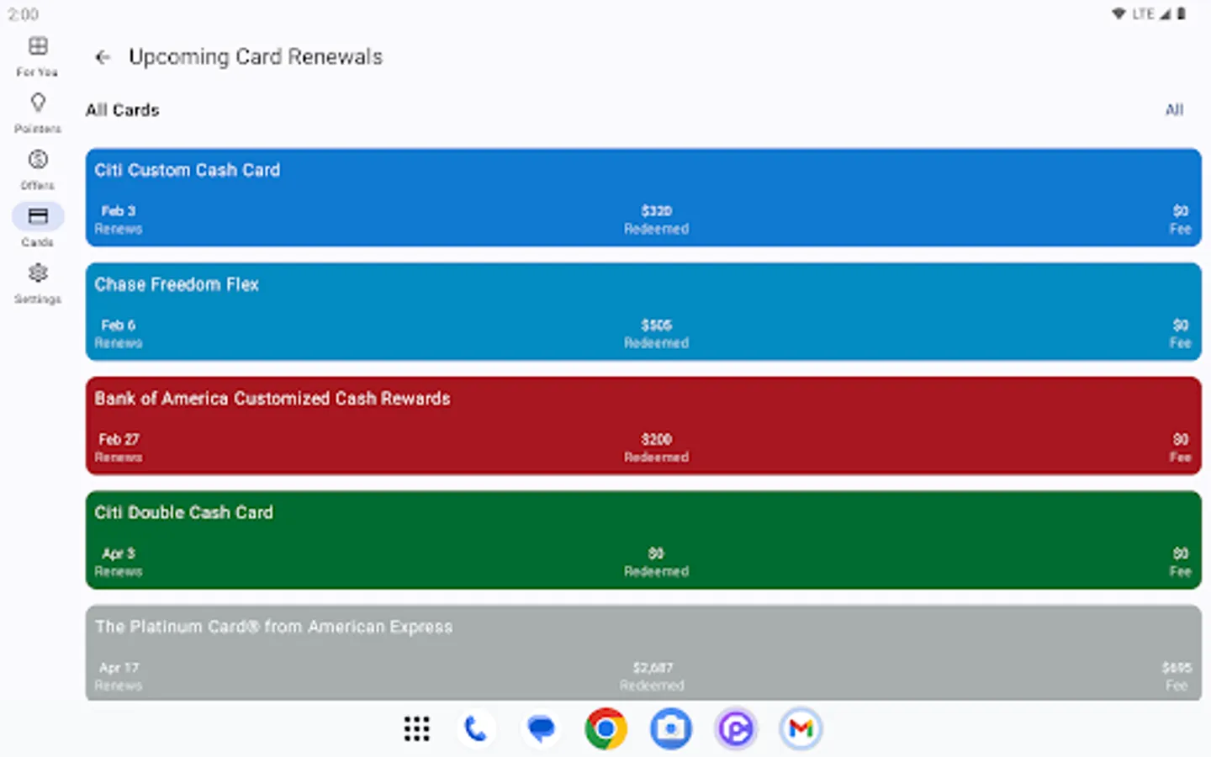Tap the $2,687 redeemed amount

tap(653, 668)
